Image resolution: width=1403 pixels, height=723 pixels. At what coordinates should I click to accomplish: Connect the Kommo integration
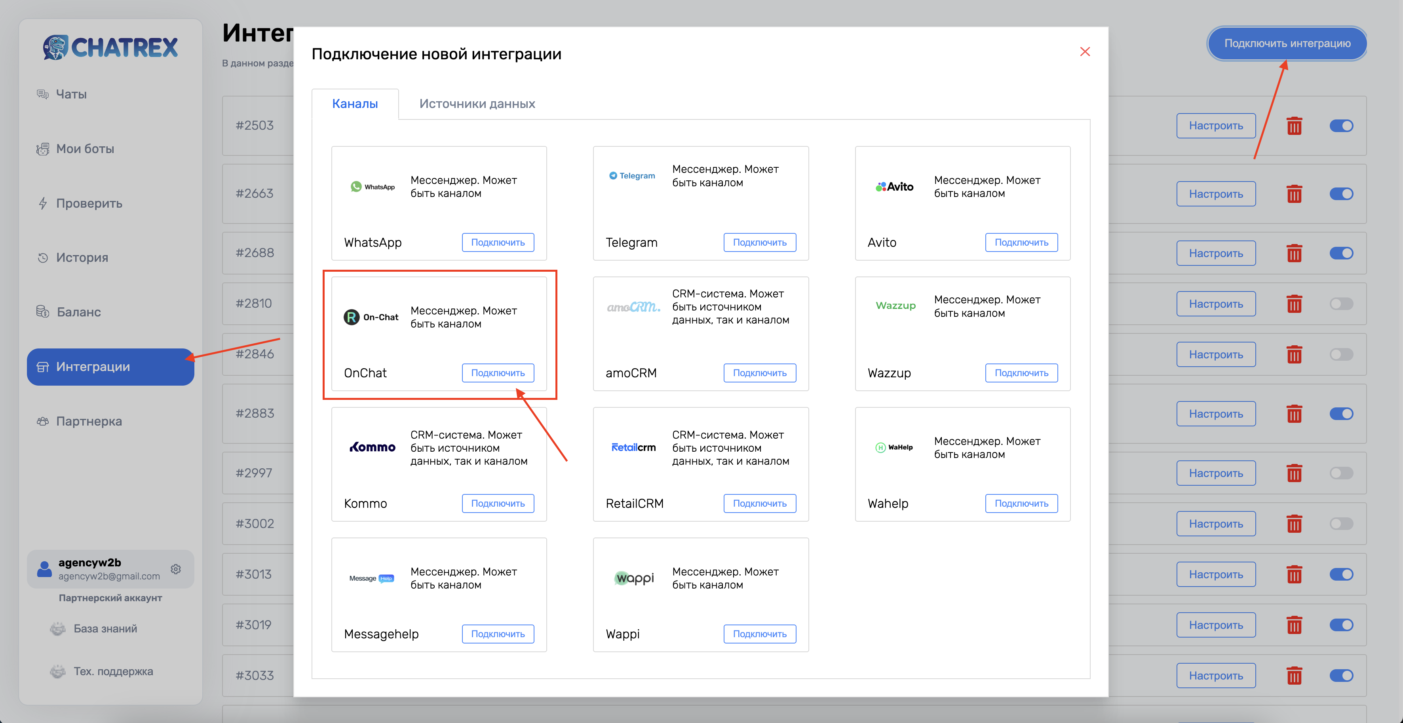[498, 504]
